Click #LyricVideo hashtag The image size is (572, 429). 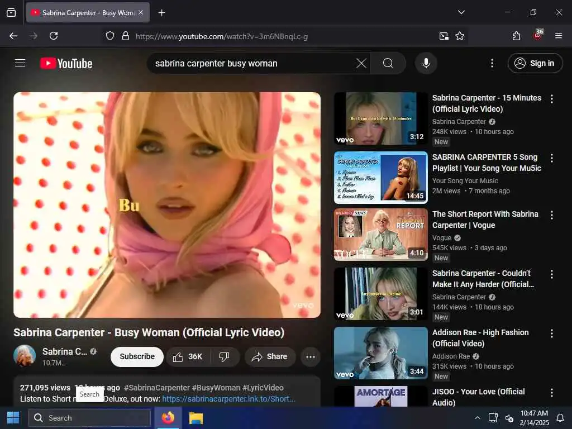tap(263, 388)
